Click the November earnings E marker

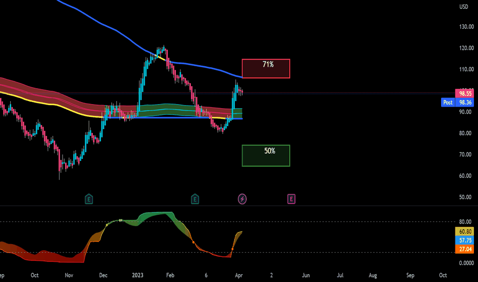(x=89, y=199)
